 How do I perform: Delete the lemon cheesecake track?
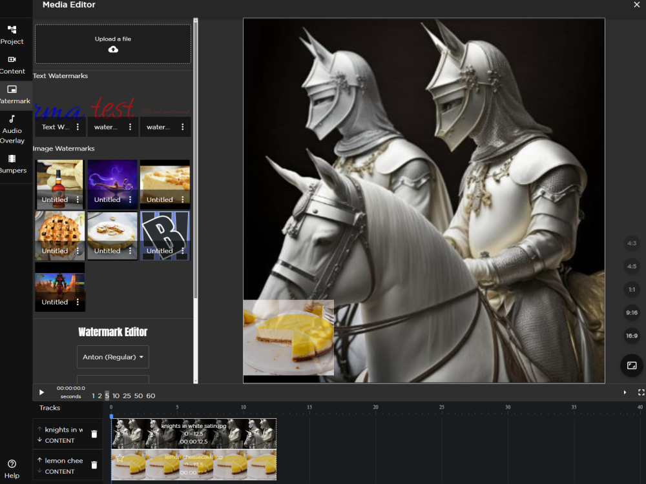tap(94, 465)
